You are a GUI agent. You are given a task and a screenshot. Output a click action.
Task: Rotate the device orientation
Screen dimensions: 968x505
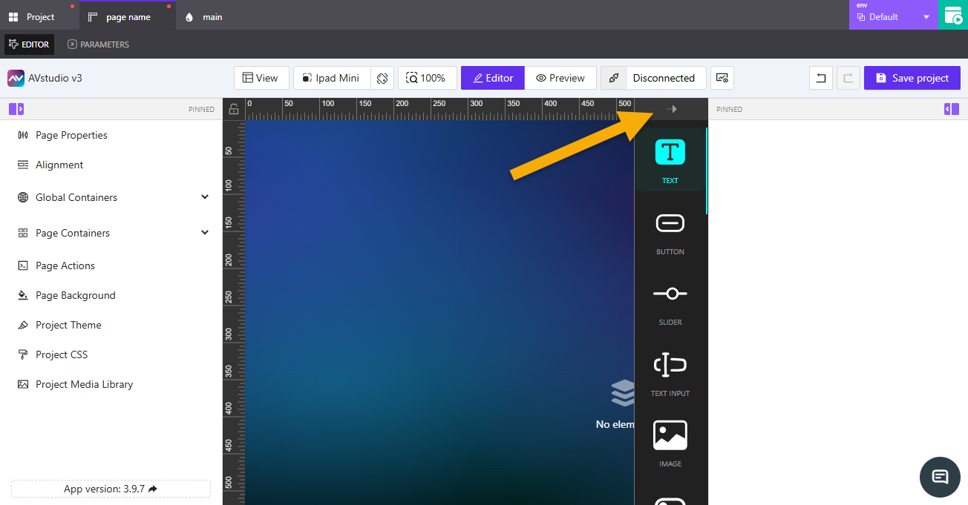click(x=382, y=78)
